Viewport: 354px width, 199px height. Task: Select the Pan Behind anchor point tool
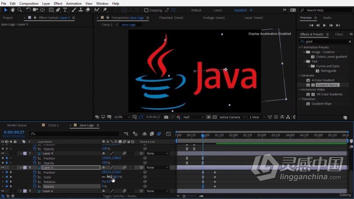click(x=42, y=10)
